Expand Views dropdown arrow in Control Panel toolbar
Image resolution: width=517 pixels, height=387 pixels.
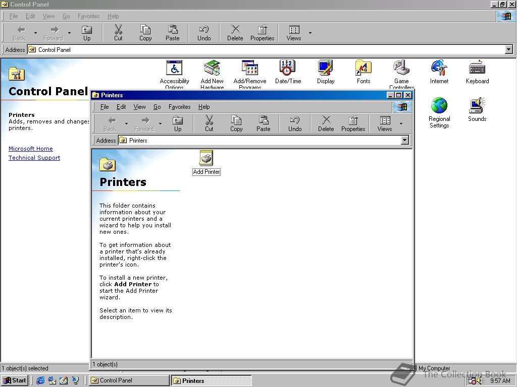tap(310, 33)
